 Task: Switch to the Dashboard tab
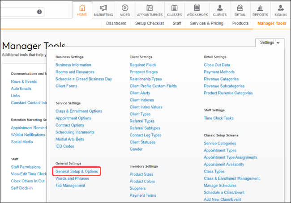click(116, 23)
